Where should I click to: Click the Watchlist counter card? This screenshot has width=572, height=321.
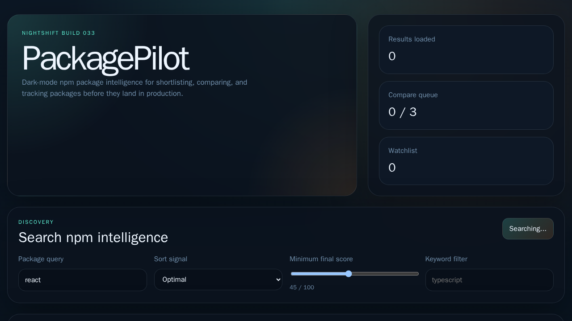(x=466, y=161)
